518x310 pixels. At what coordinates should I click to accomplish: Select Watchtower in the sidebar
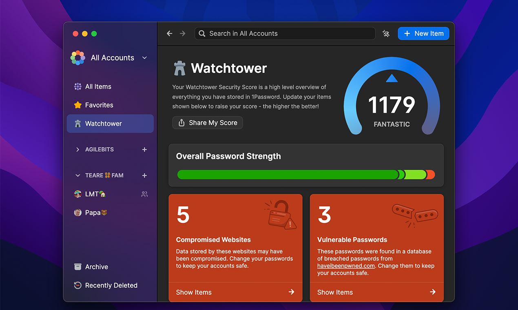pyautogui.click(x=110, y=124)
